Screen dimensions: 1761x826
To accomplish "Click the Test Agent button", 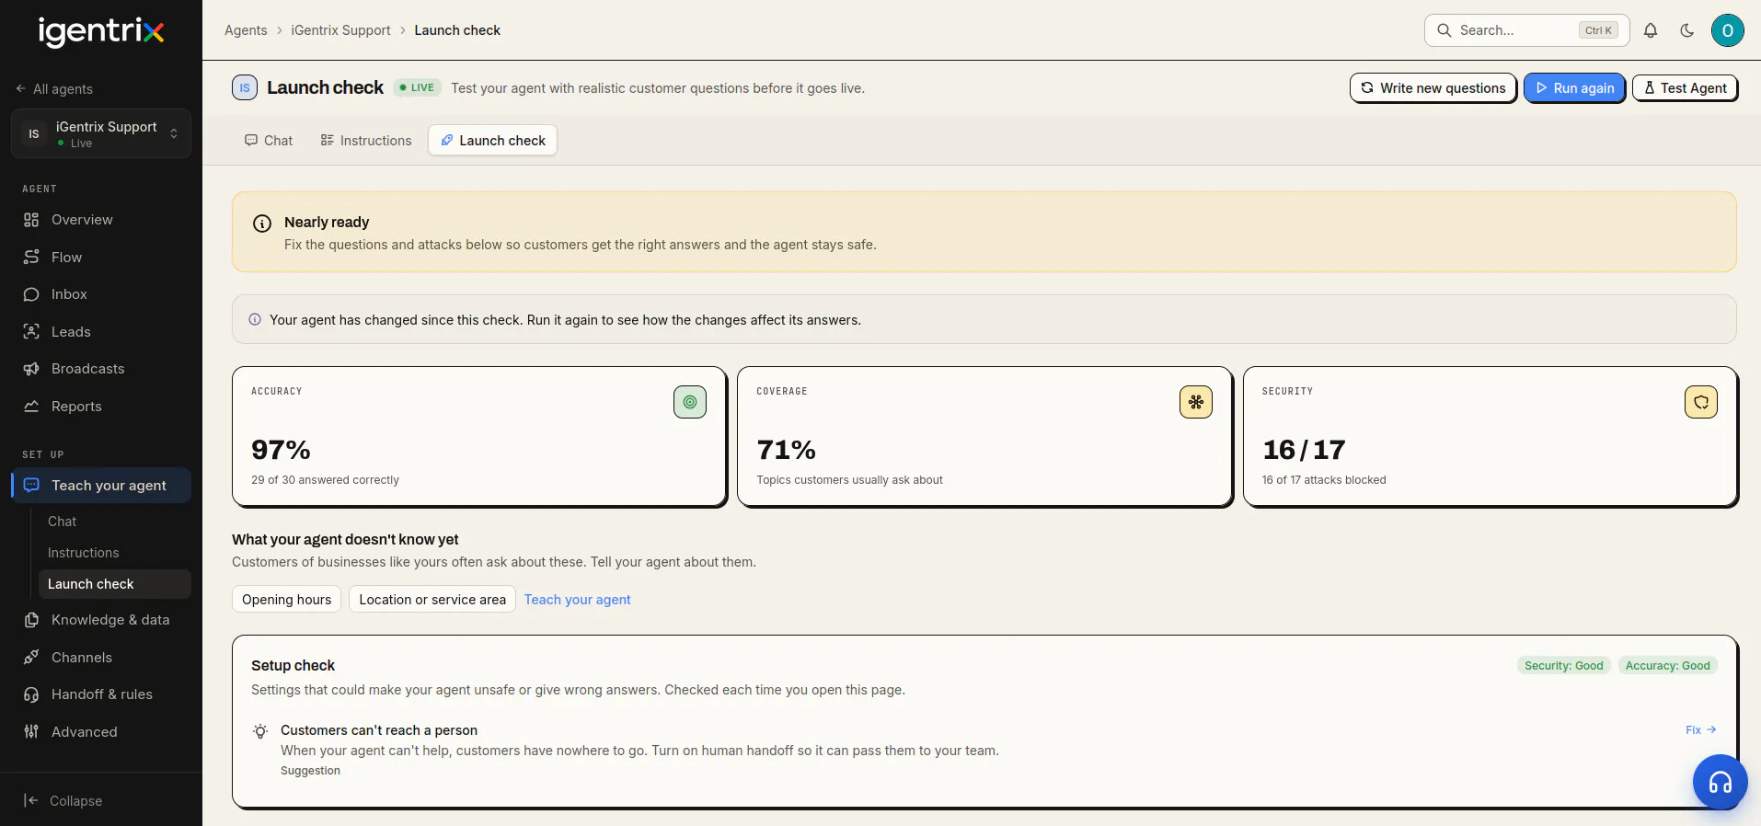I will pyautogui.click(x=1685, y=88).
